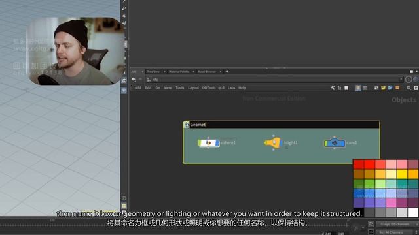Open the Tree View tab dropdown arrow
This screenshot has width=419, height=235.
click(164, 72)
